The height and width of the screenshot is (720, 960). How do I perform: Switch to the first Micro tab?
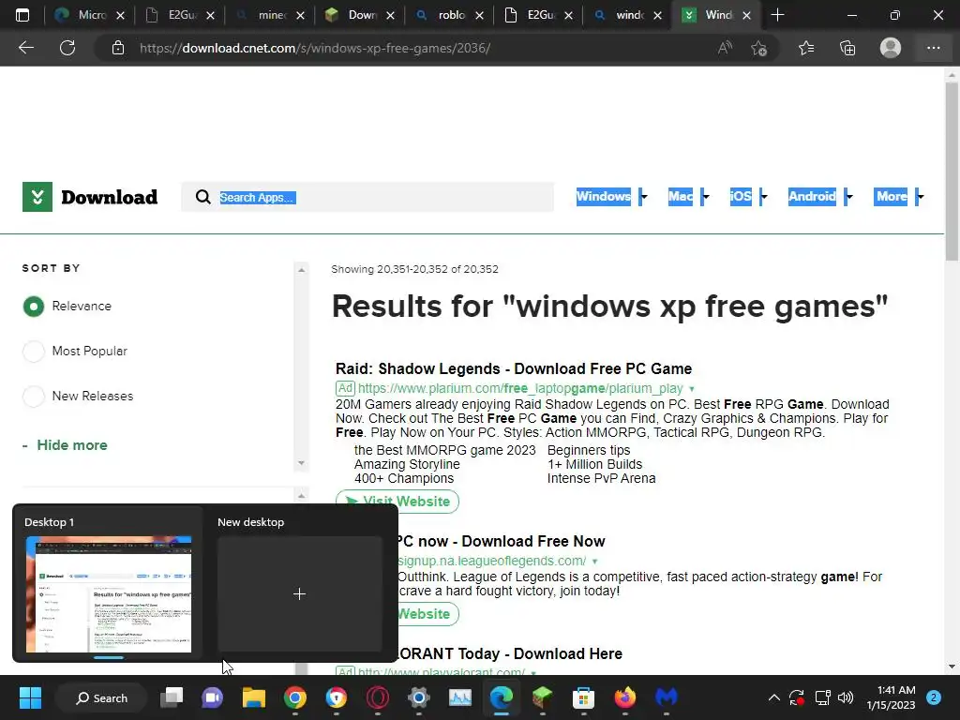89,15
